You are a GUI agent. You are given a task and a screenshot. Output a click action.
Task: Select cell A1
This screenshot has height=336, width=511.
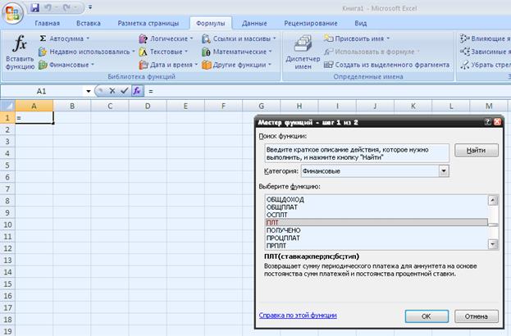[x=34, y=117]
